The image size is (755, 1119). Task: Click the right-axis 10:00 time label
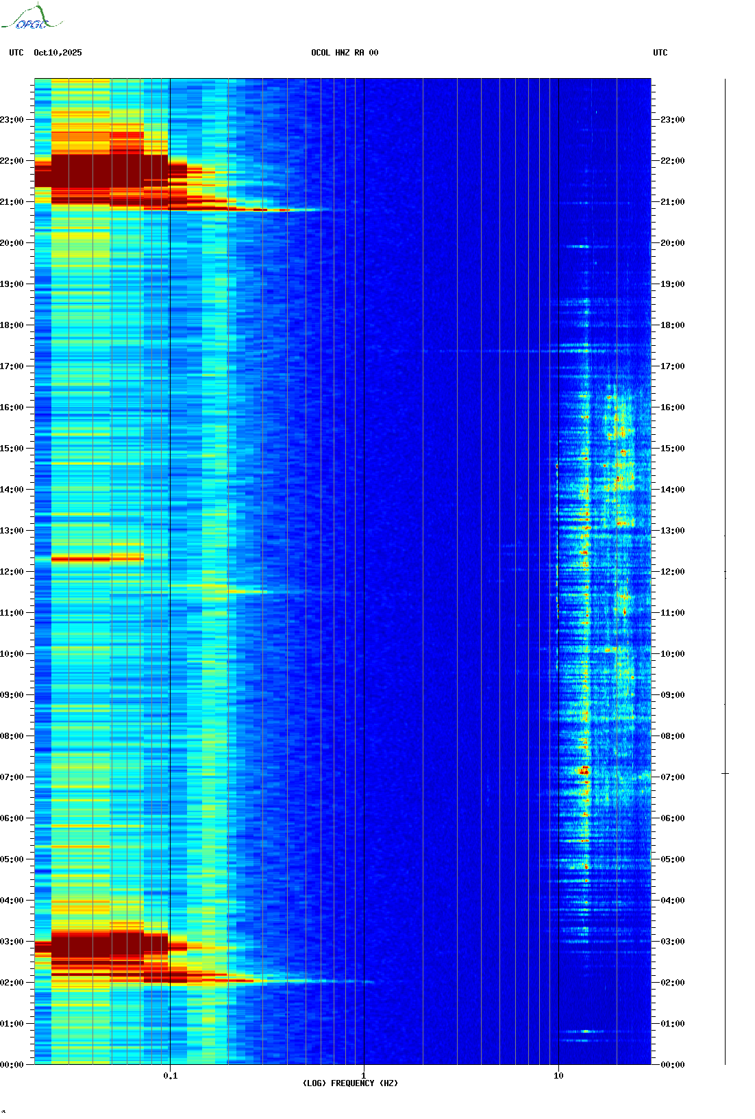pos(673,654)
